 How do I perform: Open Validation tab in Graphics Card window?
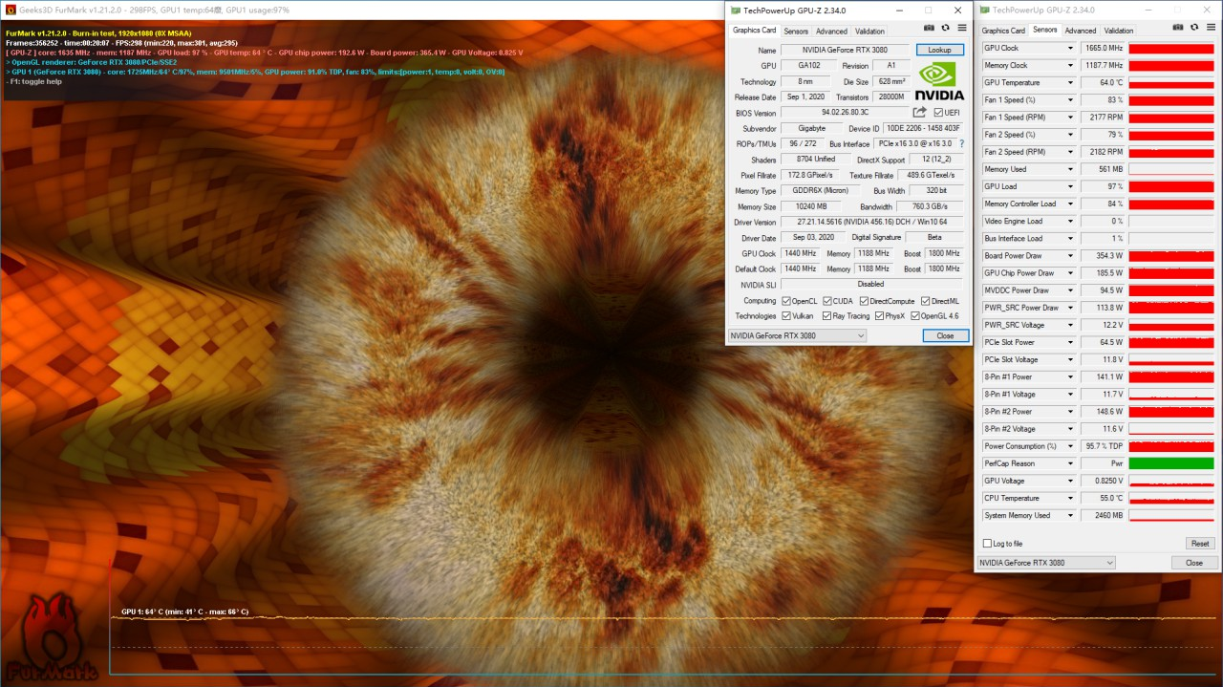coord(869,32)
